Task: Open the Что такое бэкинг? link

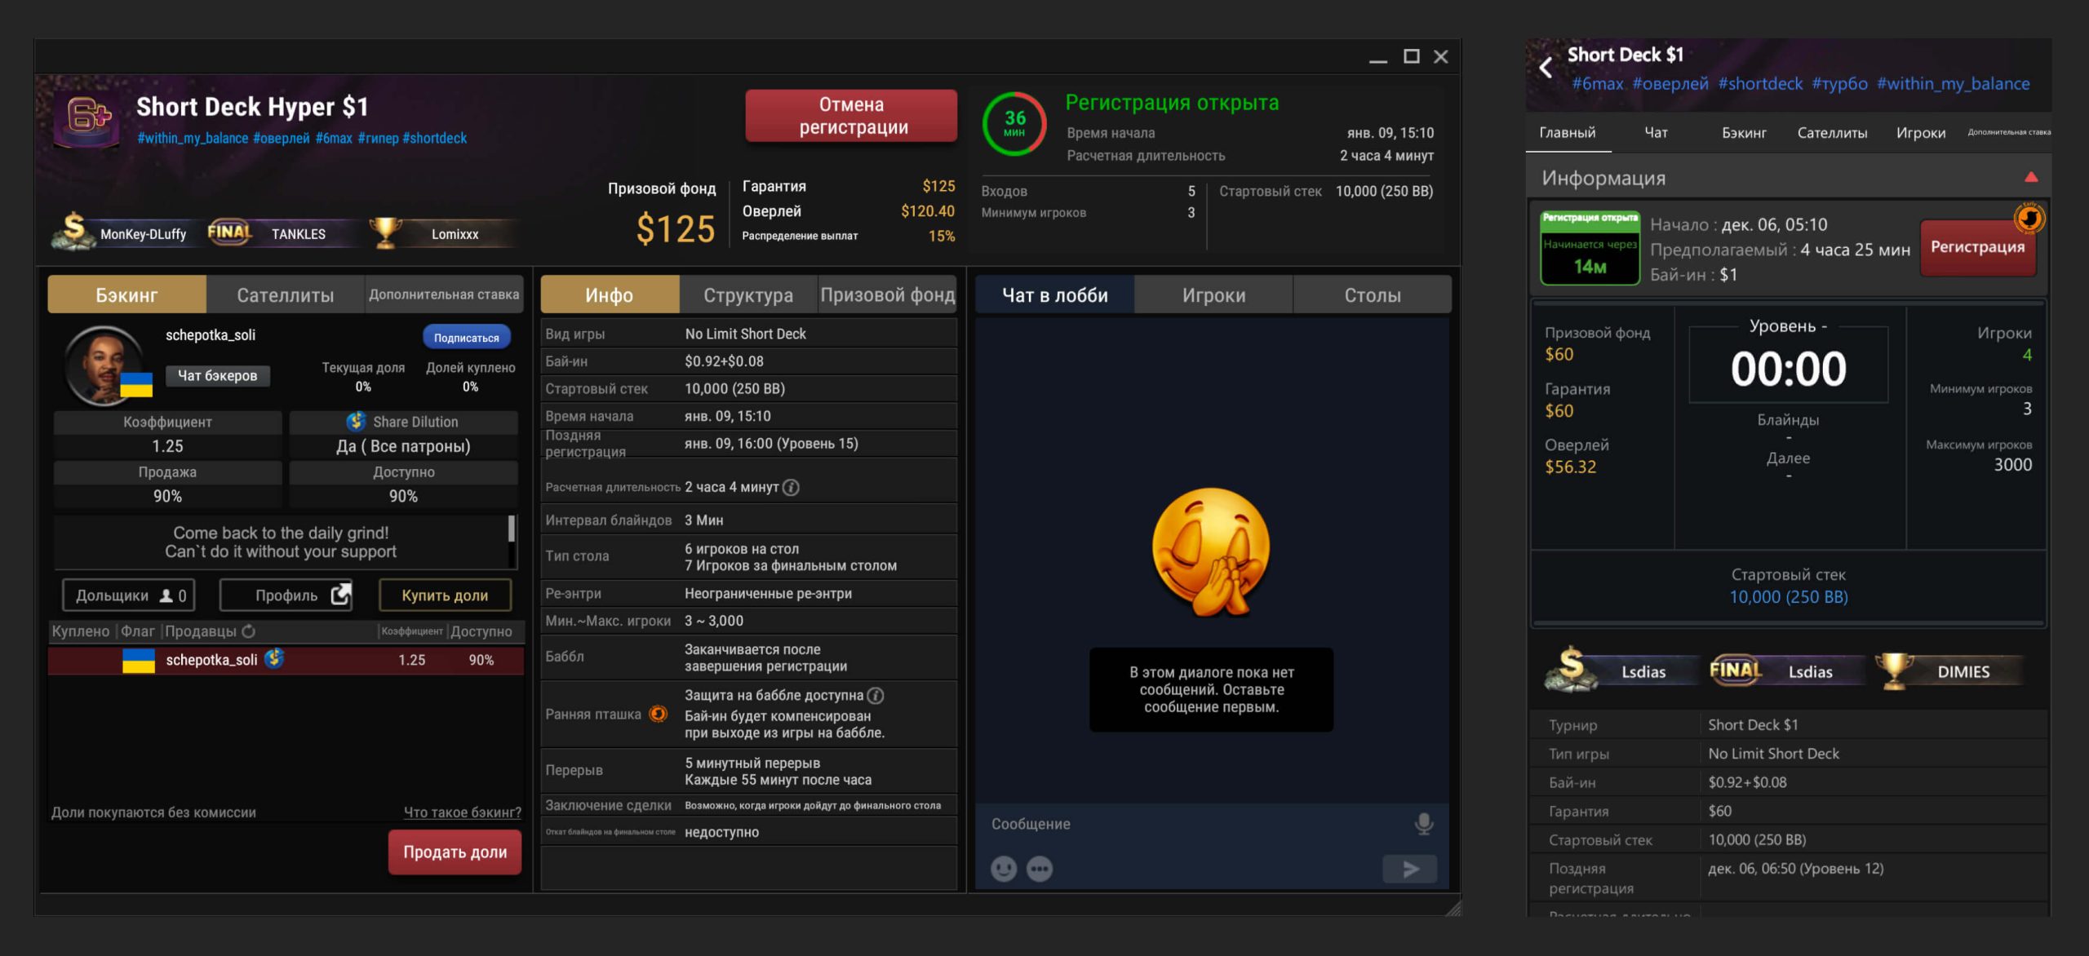Action: click(463, 812)
